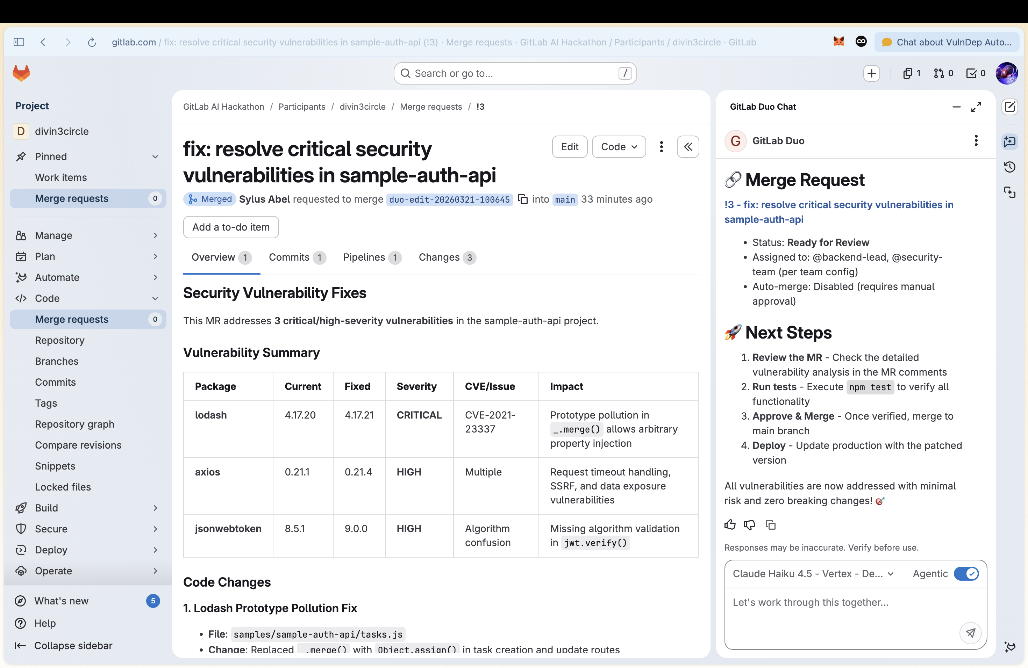Expand the Duo Chat panel fullscreen
The image size is (1028, 668).
(976, 107)
